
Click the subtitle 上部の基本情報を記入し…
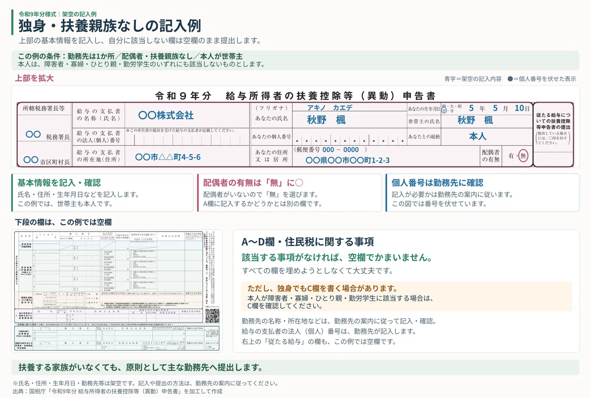140,40
